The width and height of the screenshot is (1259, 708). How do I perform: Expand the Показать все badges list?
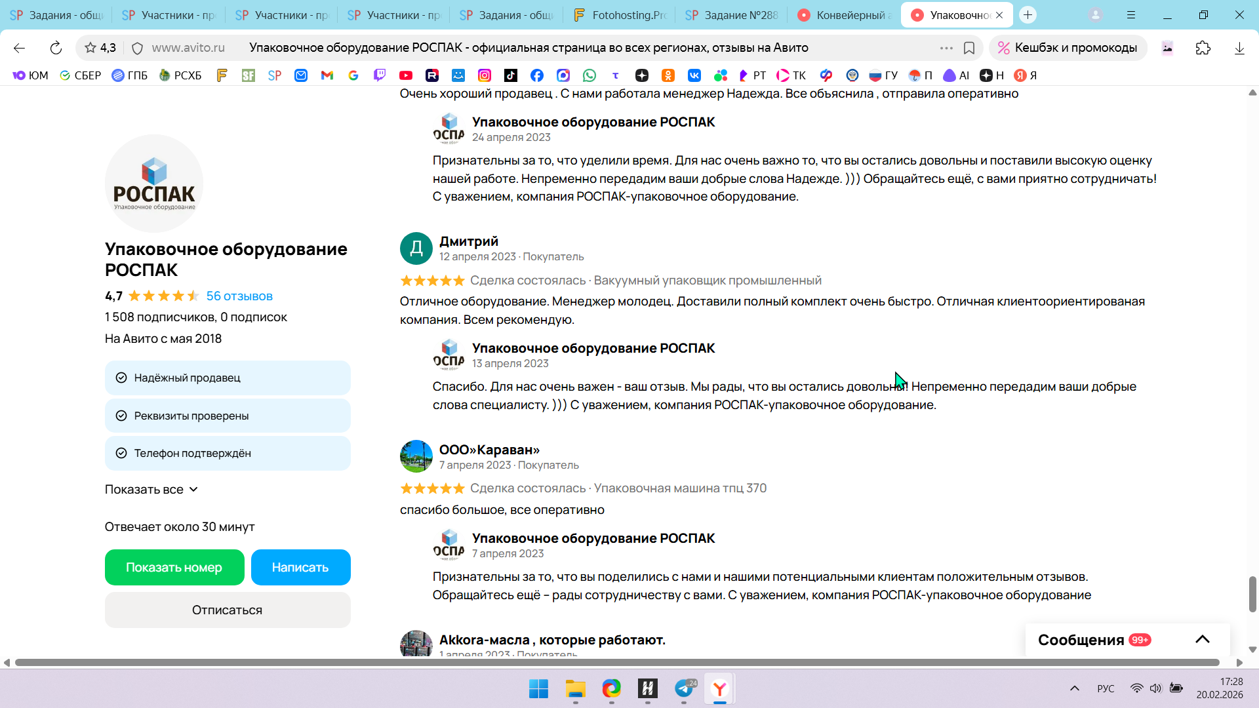tap(151, 490)
